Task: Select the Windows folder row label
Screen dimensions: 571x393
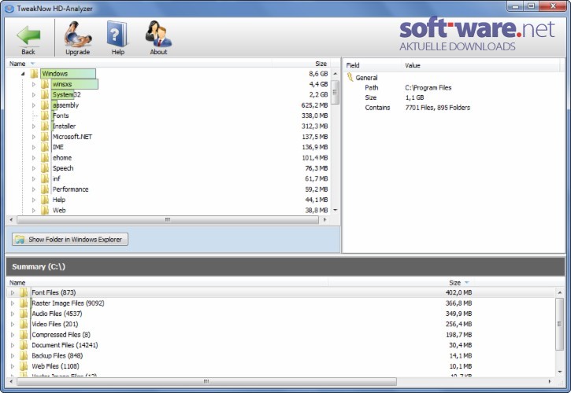Action: coord(54,74)
